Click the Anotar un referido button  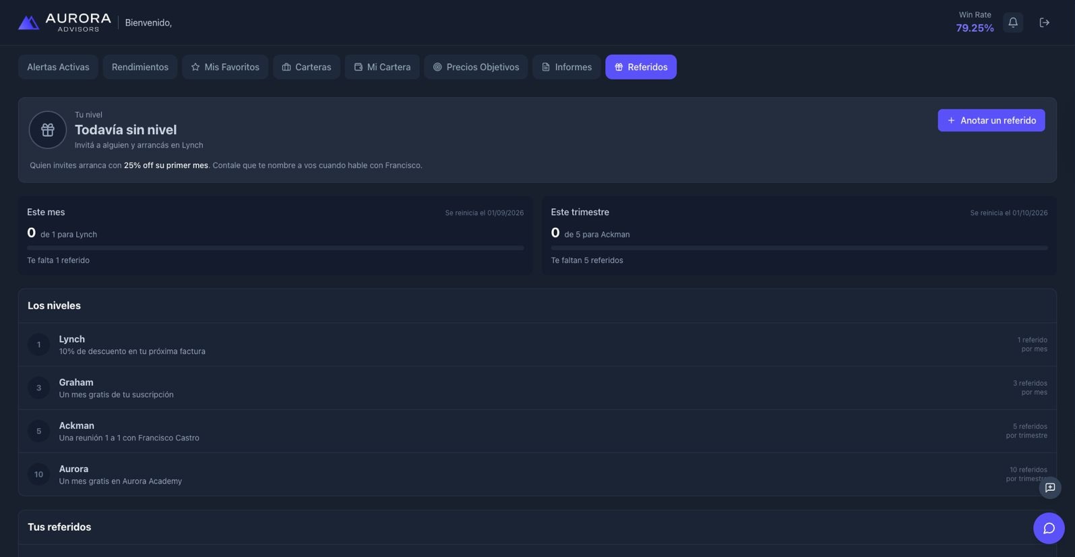[991, 120]
